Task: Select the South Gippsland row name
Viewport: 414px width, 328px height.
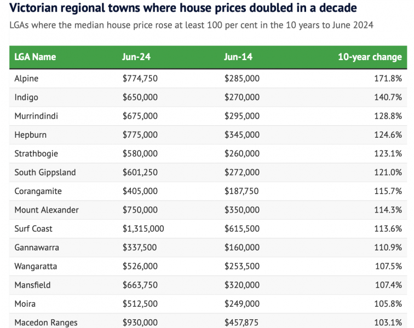Action: [45, 172]
